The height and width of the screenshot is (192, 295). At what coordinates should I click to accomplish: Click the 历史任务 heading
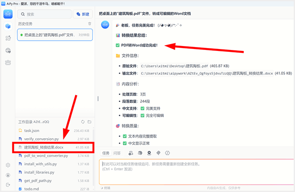[x=25, y=24]
